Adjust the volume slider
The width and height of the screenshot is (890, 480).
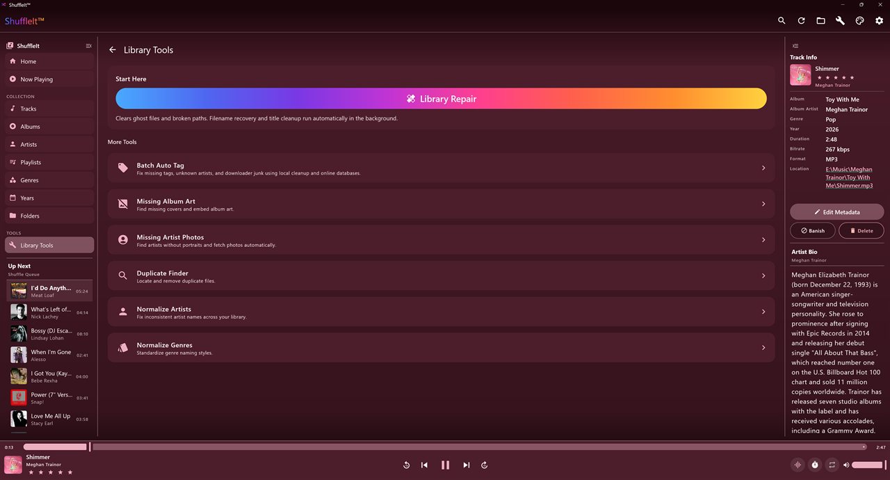pos(868,465)
